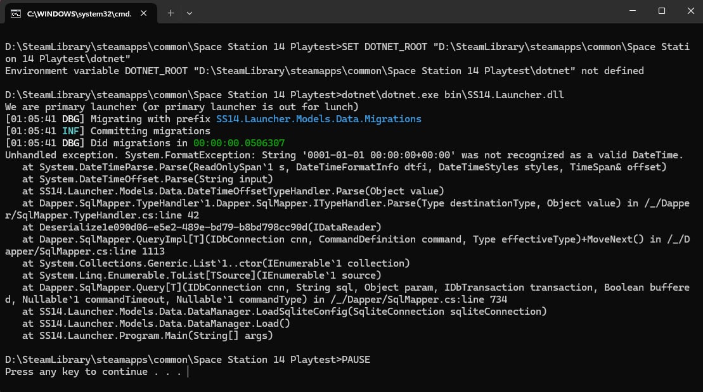Click the DataManager.LoadSqliteConfig stack line

284,312
